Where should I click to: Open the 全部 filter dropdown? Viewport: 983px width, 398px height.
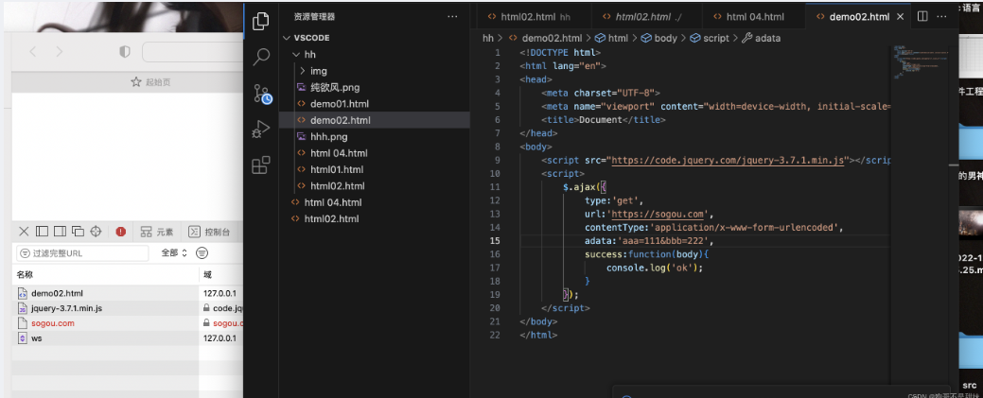tap(174, 253)
